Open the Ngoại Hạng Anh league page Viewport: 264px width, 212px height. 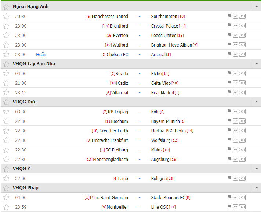(30, 7)
